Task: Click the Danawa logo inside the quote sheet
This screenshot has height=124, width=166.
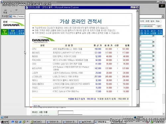Action: (43, 40)
